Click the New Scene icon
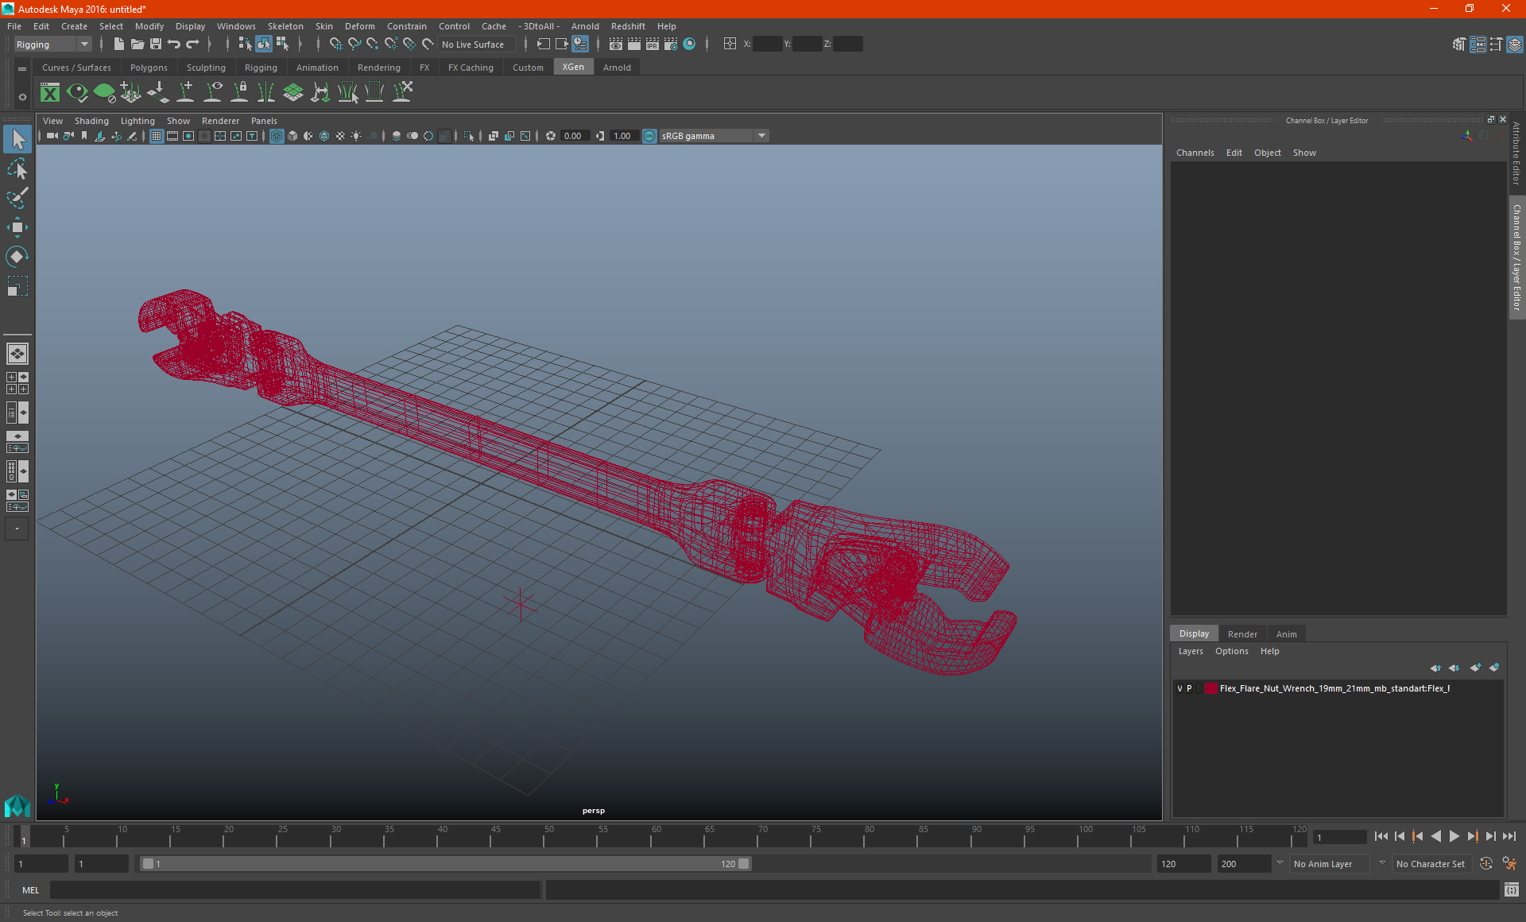The width and height of the screenshot is (1526, 922). pyautogui.click(x=118, y=45)
